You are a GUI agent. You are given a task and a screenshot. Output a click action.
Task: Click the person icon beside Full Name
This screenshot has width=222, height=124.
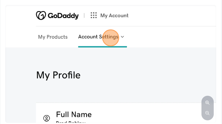tap(47, 118)
